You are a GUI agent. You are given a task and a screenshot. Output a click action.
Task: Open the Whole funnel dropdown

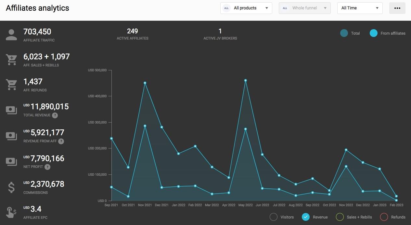[x=305, y=8]
